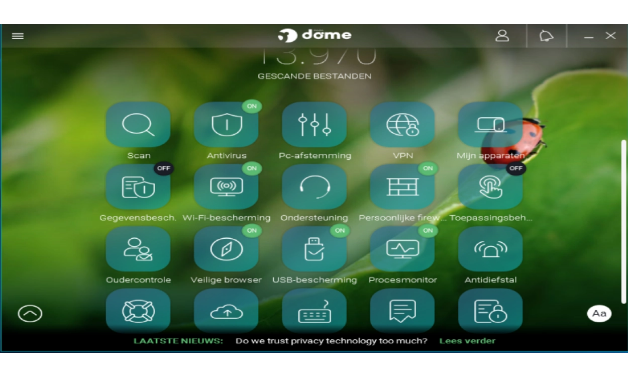
Task: Open the virtual keyboard tile
Action: 315,311
